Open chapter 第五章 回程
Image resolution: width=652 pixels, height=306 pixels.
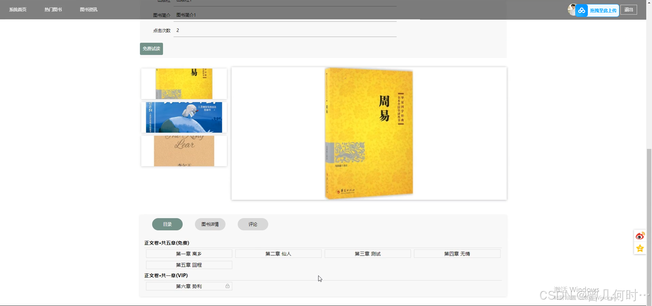pos(189,265)
